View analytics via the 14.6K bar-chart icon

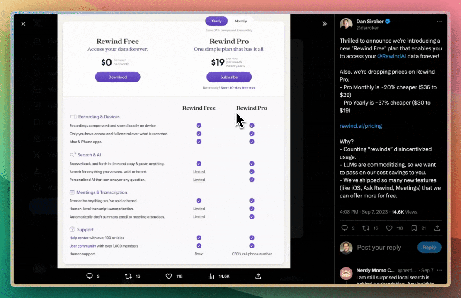click(x=211, y=276)
